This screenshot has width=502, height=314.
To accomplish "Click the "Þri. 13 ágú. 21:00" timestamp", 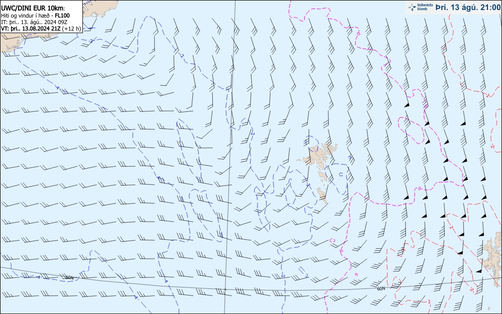I will 468,8.
